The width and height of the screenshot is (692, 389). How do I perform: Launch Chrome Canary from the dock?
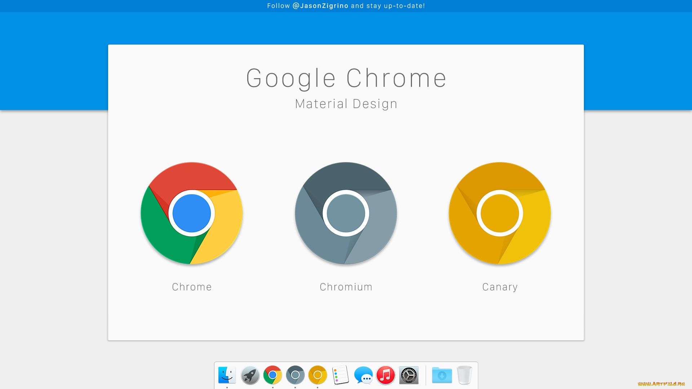(x=318, y=375)
